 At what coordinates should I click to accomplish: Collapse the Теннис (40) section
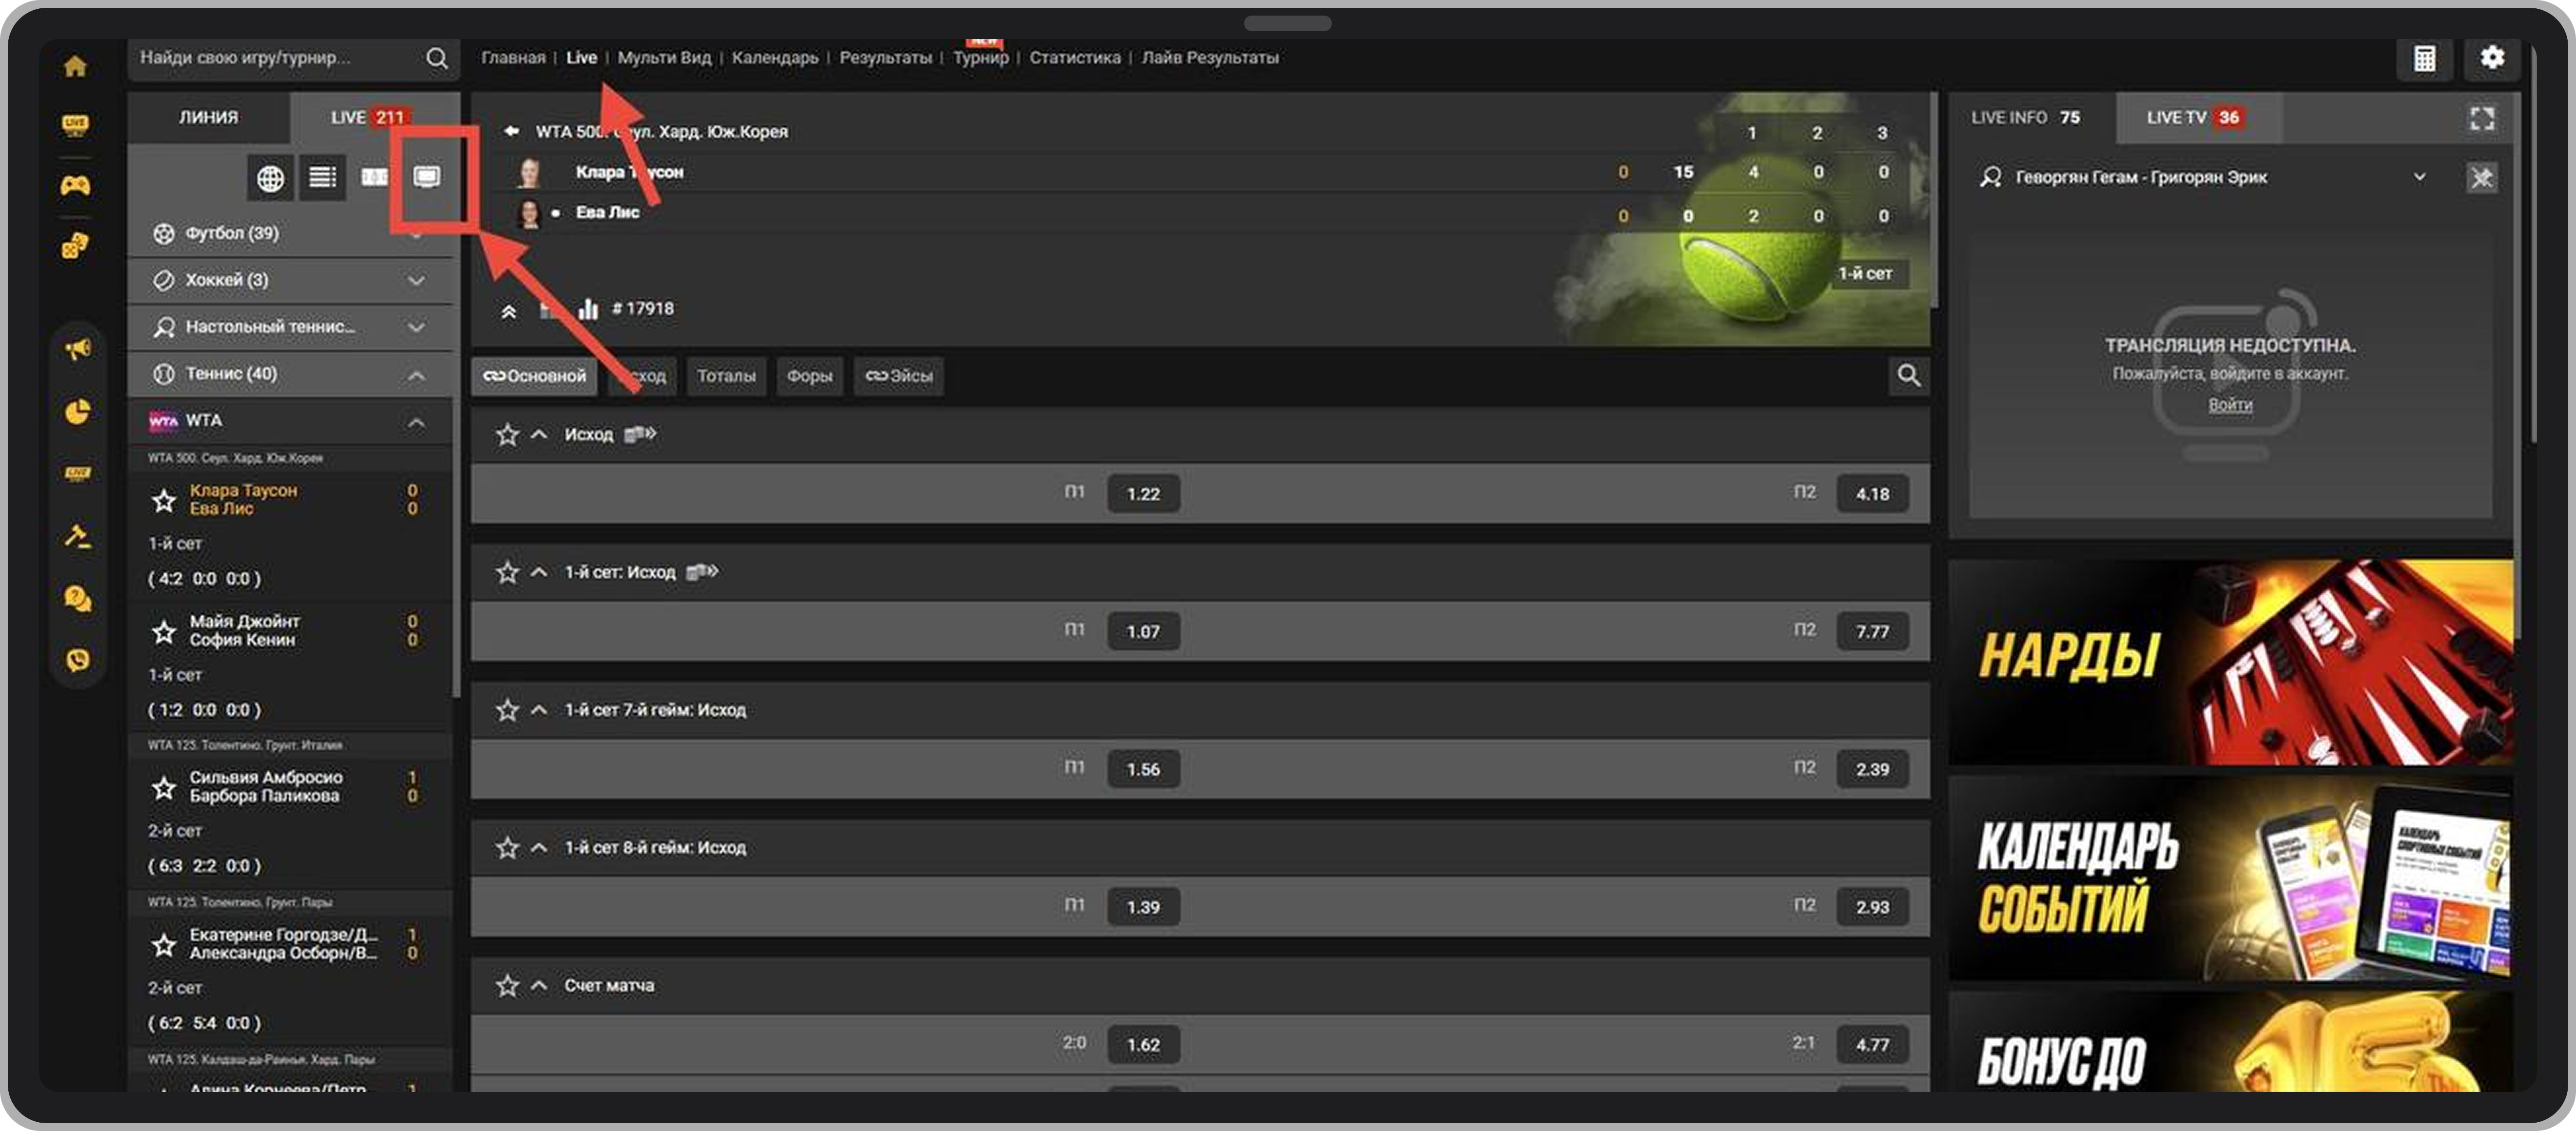coord(416,375)
